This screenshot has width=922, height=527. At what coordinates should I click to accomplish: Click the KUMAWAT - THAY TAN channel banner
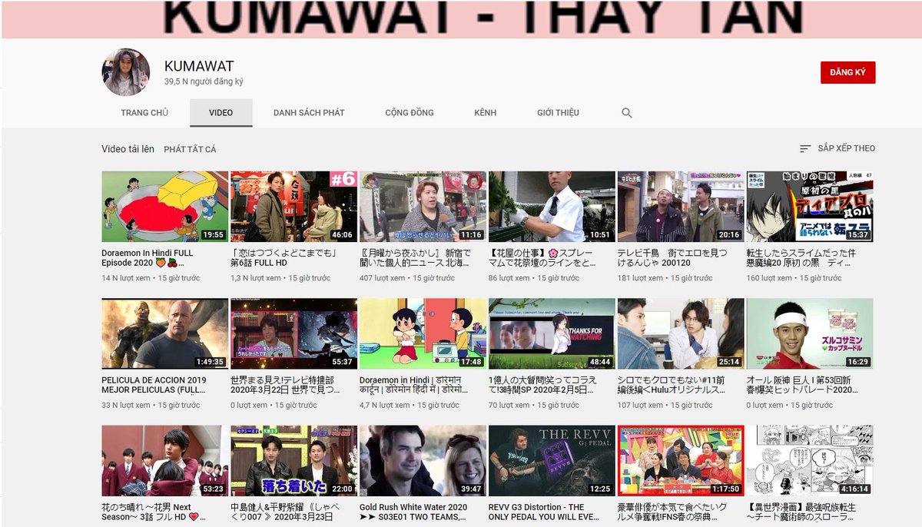(x=461, y=19)
